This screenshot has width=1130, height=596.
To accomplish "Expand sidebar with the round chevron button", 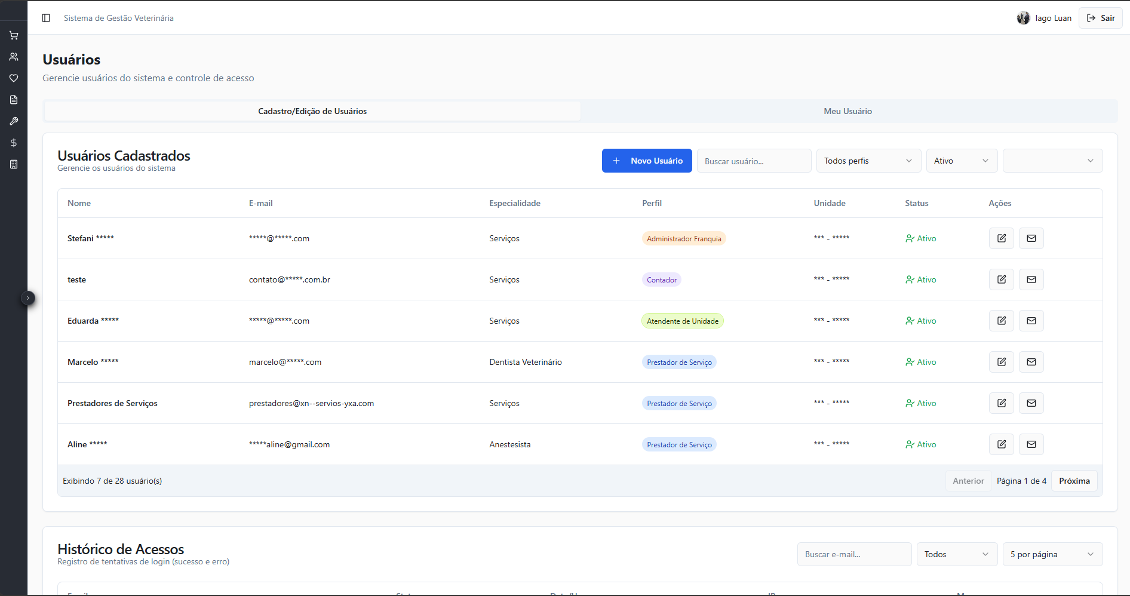I will [x=28, y=298].
